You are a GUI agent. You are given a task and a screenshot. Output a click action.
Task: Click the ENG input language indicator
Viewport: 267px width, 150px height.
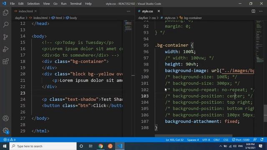pyautogui.click(x=240, y=146)
